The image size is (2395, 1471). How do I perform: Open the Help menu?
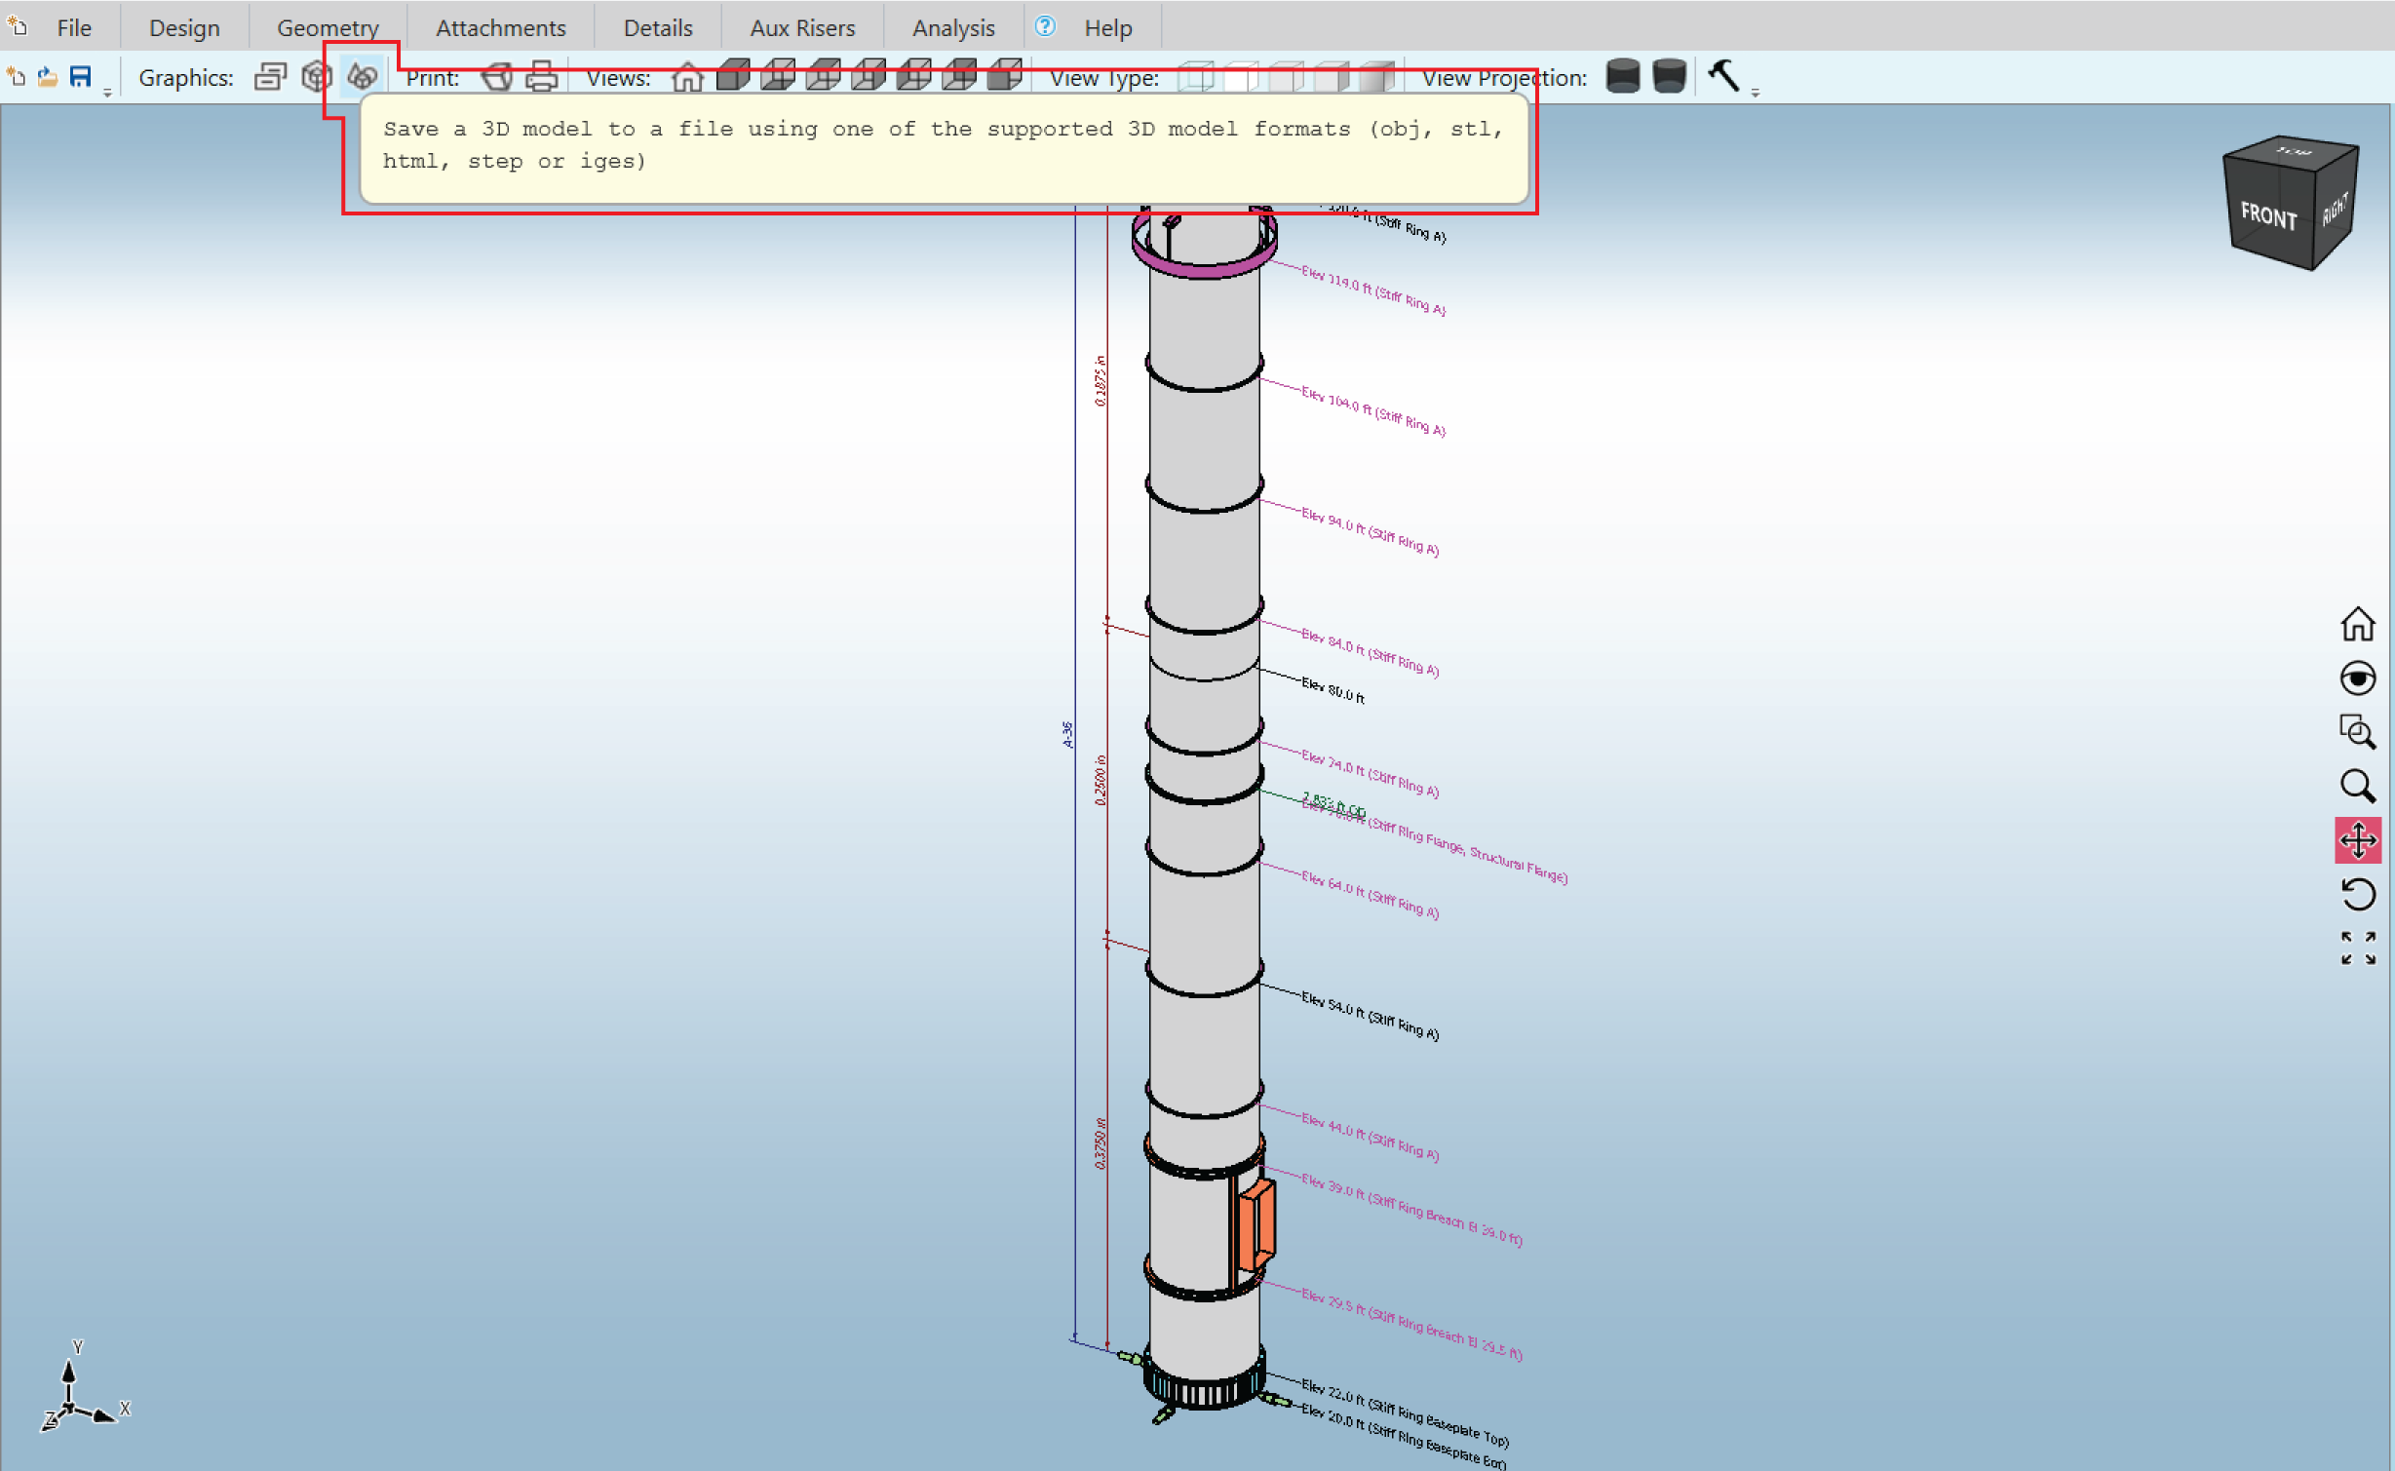point(1107,27)
